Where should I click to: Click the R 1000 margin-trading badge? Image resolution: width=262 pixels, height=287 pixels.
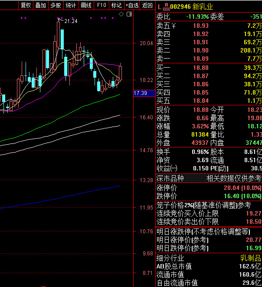[166, 7]
